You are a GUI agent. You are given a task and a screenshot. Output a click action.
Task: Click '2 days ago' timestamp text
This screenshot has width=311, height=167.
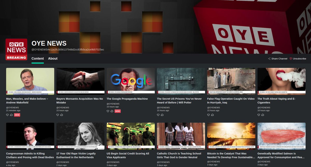62,165
